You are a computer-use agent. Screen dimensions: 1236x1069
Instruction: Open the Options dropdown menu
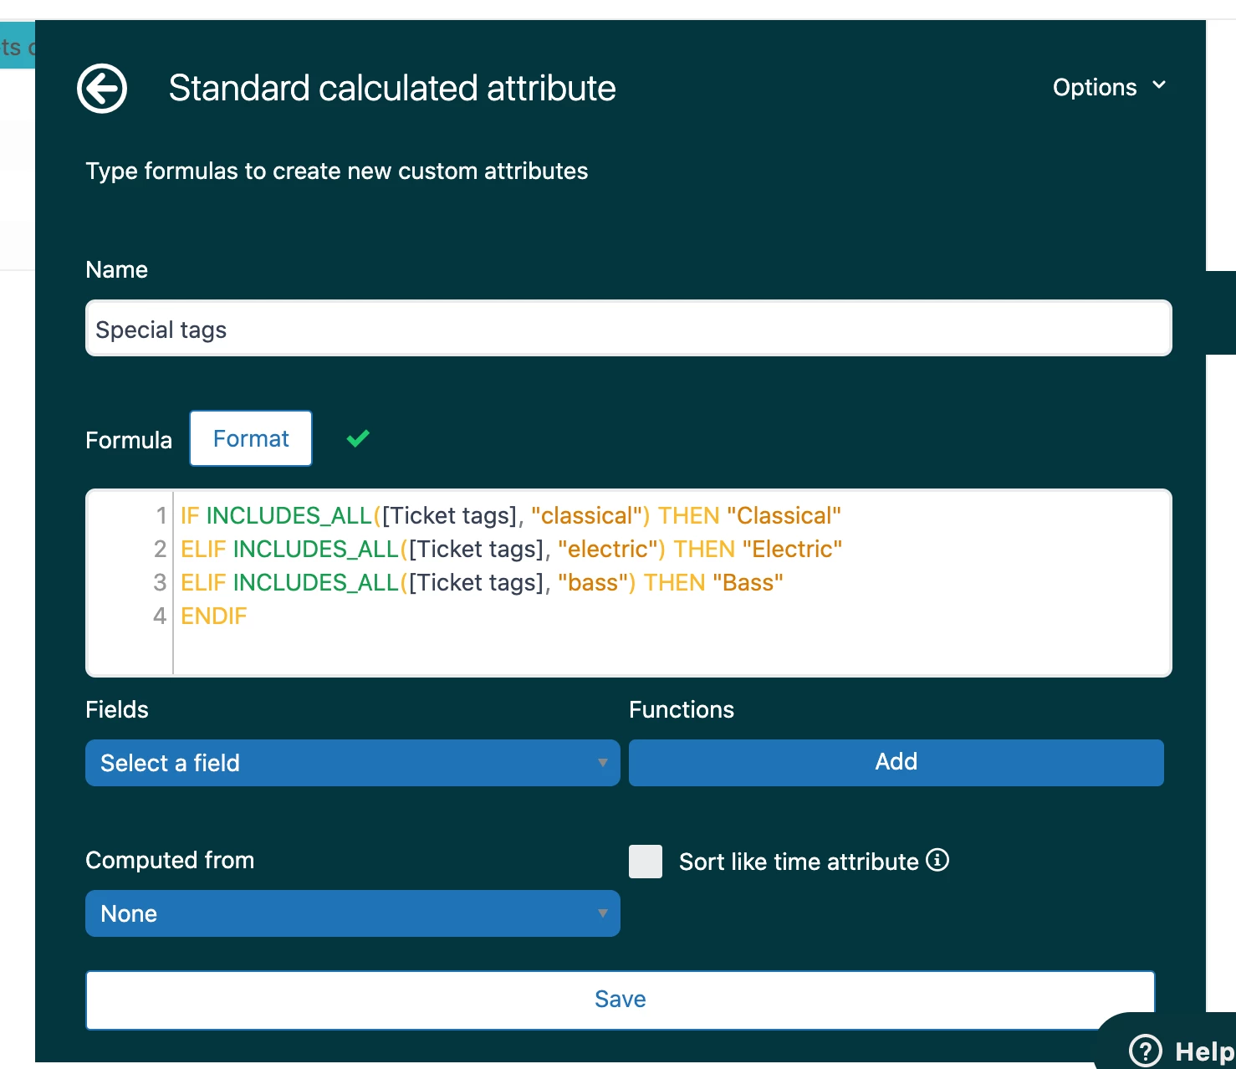pos(1109,87)
